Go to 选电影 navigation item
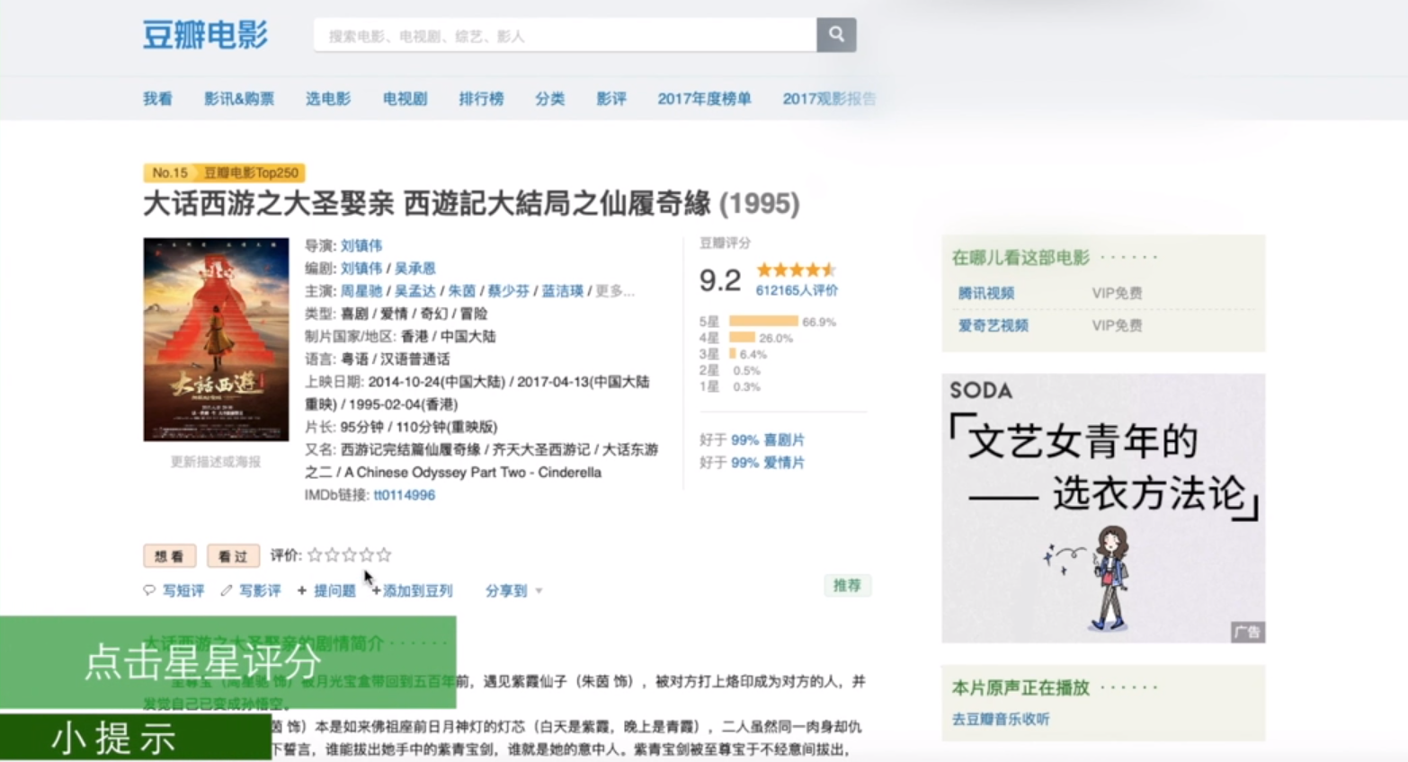 coord(328,99)
